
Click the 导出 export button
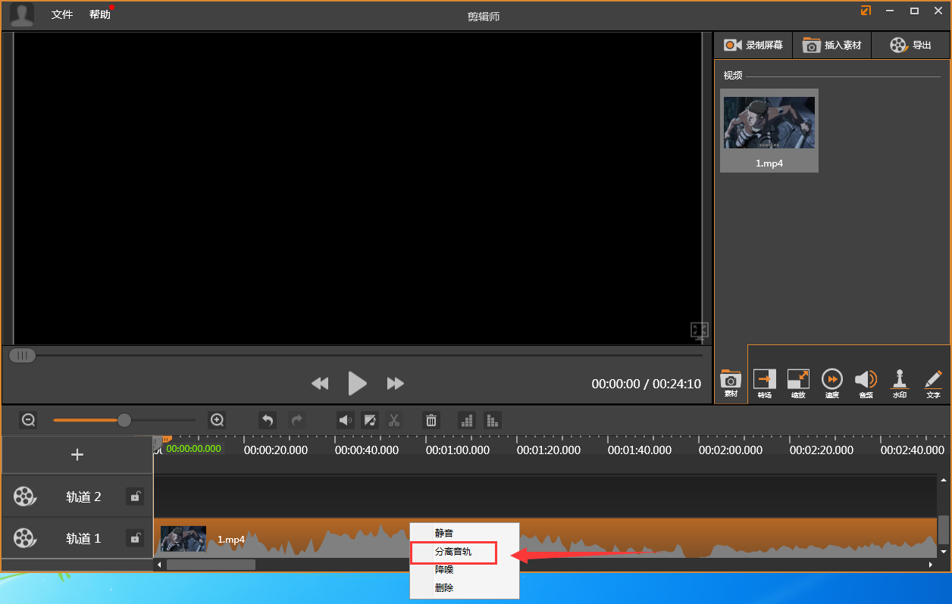pos(910,45)
